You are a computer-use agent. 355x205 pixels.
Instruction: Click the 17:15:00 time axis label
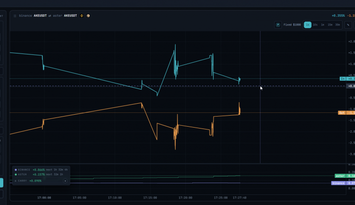coord(150,198)
